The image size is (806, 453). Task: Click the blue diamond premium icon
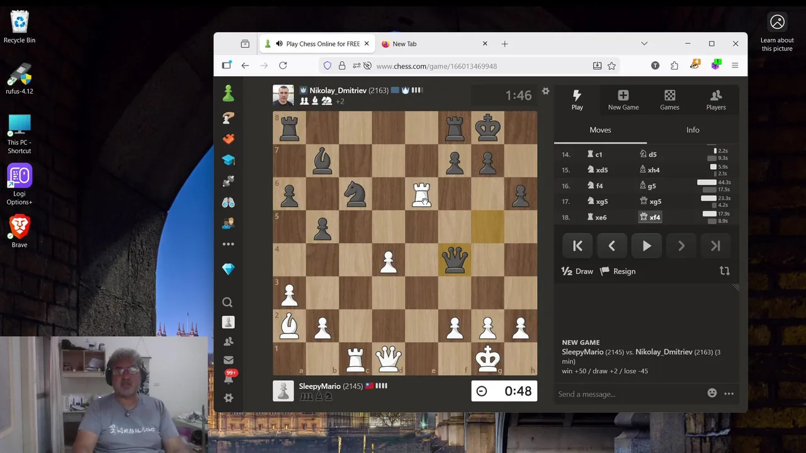[228, 269]
